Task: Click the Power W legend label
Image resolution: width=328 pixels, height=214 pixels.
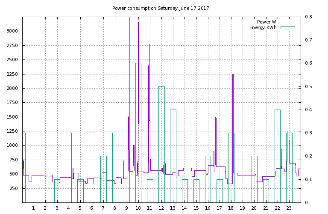Action: [266, 22]
